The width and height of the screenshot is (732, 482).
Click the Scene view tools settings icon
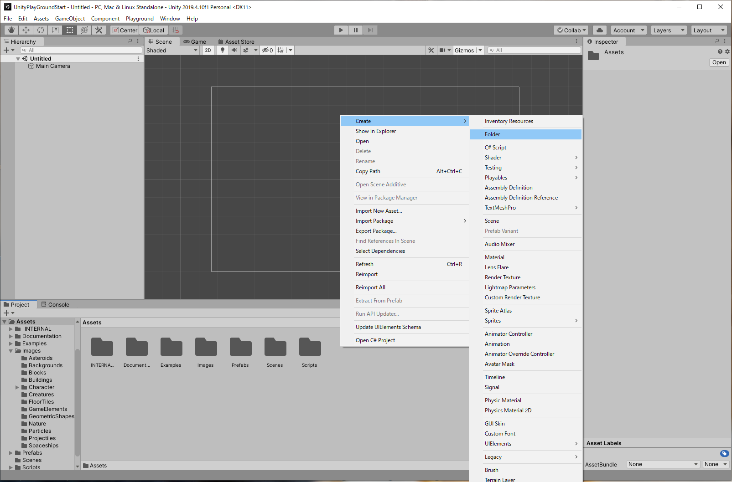pos(431,50)
